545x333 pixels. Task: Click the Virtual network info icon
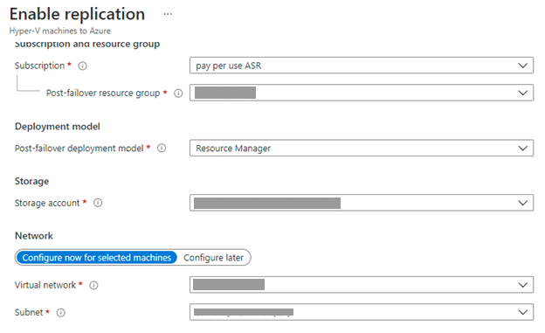click(93, 285)
